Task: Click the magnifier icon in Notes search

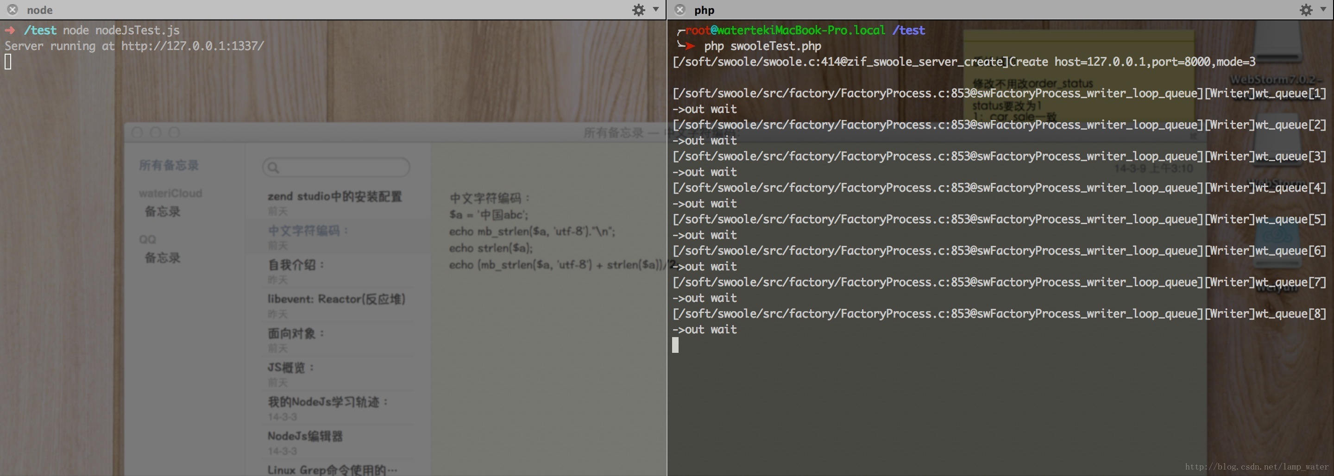Action: tap(273, 167)
